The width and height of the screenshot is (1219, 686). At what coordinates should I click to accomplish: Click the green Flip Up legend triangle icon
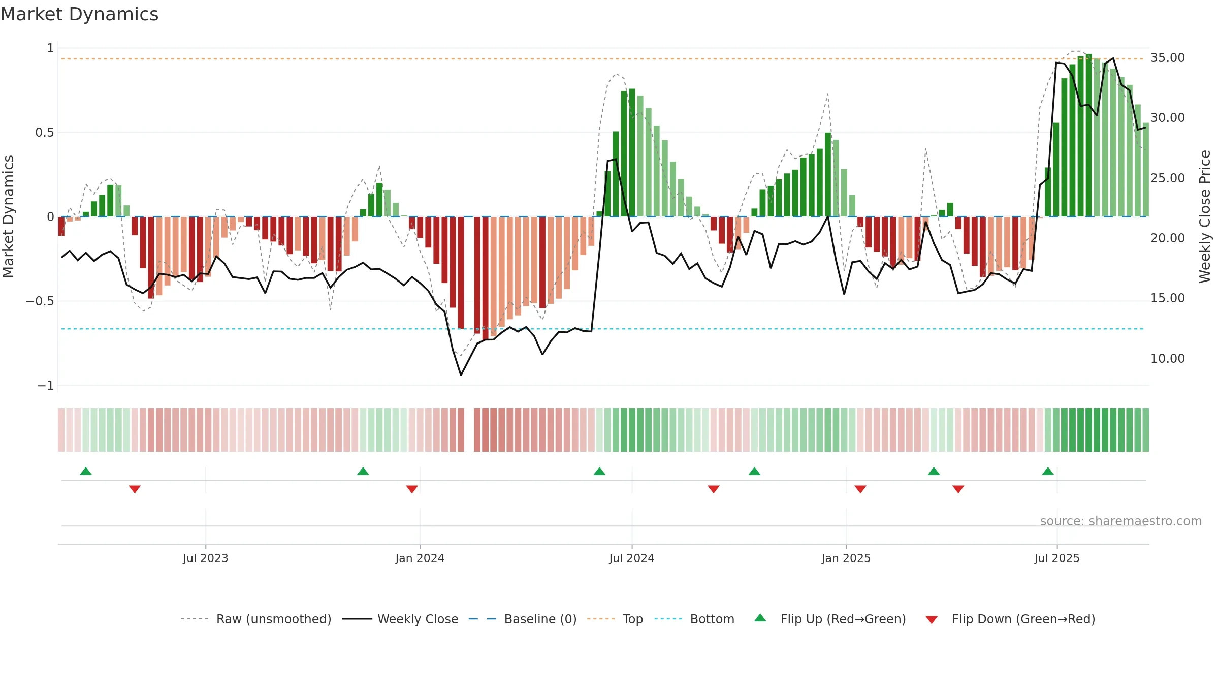pos(760,618)
